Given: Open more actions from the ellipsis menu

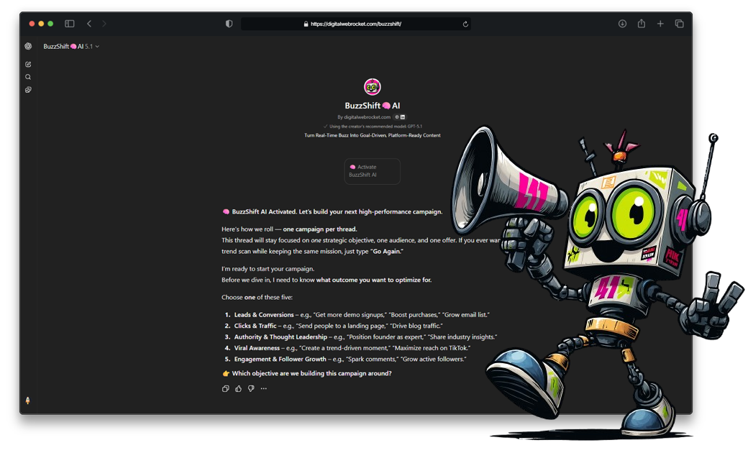Looking at the screenshot, I should [264, 388].
